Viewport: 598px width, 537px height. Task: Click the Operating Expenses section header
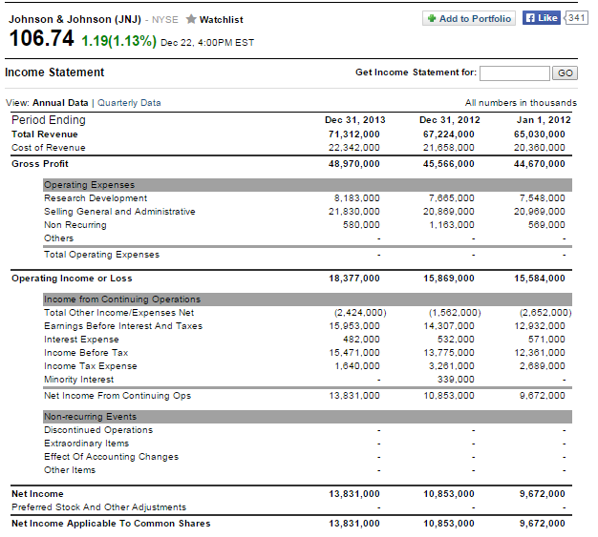(308, 185)
